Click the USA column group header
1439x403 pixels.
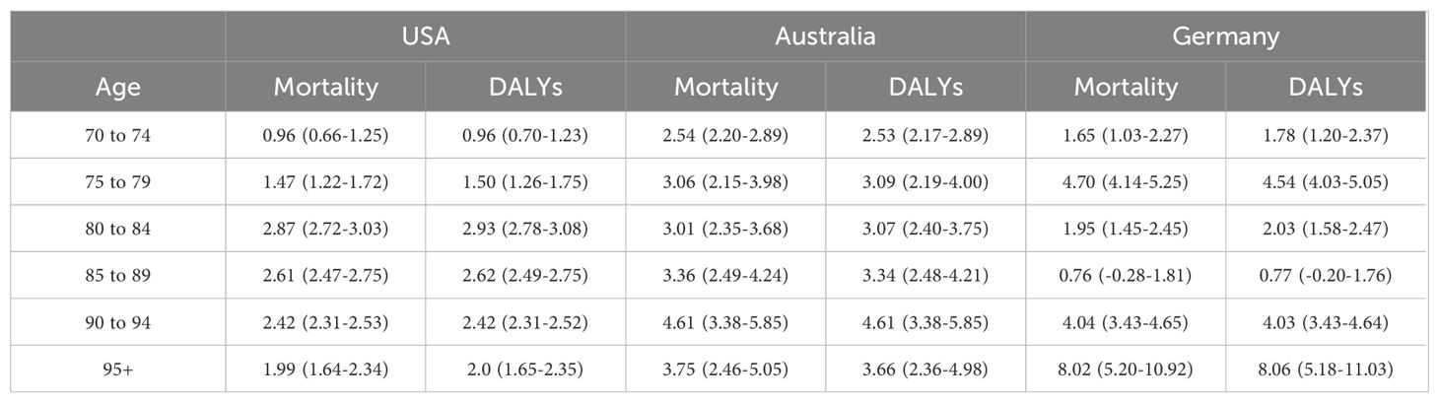coord(425,36)
